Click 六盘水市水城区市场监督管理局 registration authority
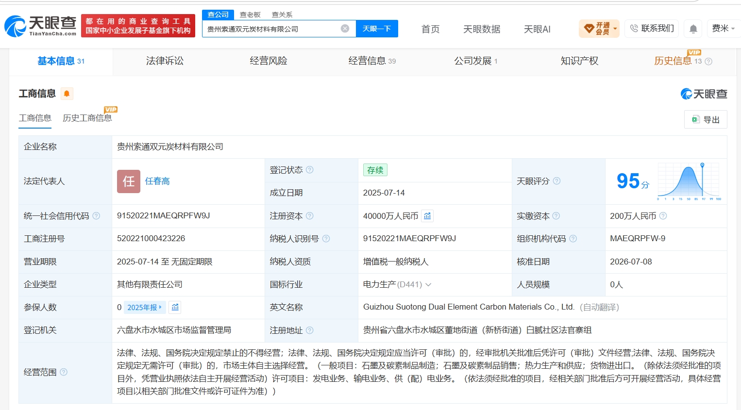Viewport: 741px width, 410px height. coord(174,330)
